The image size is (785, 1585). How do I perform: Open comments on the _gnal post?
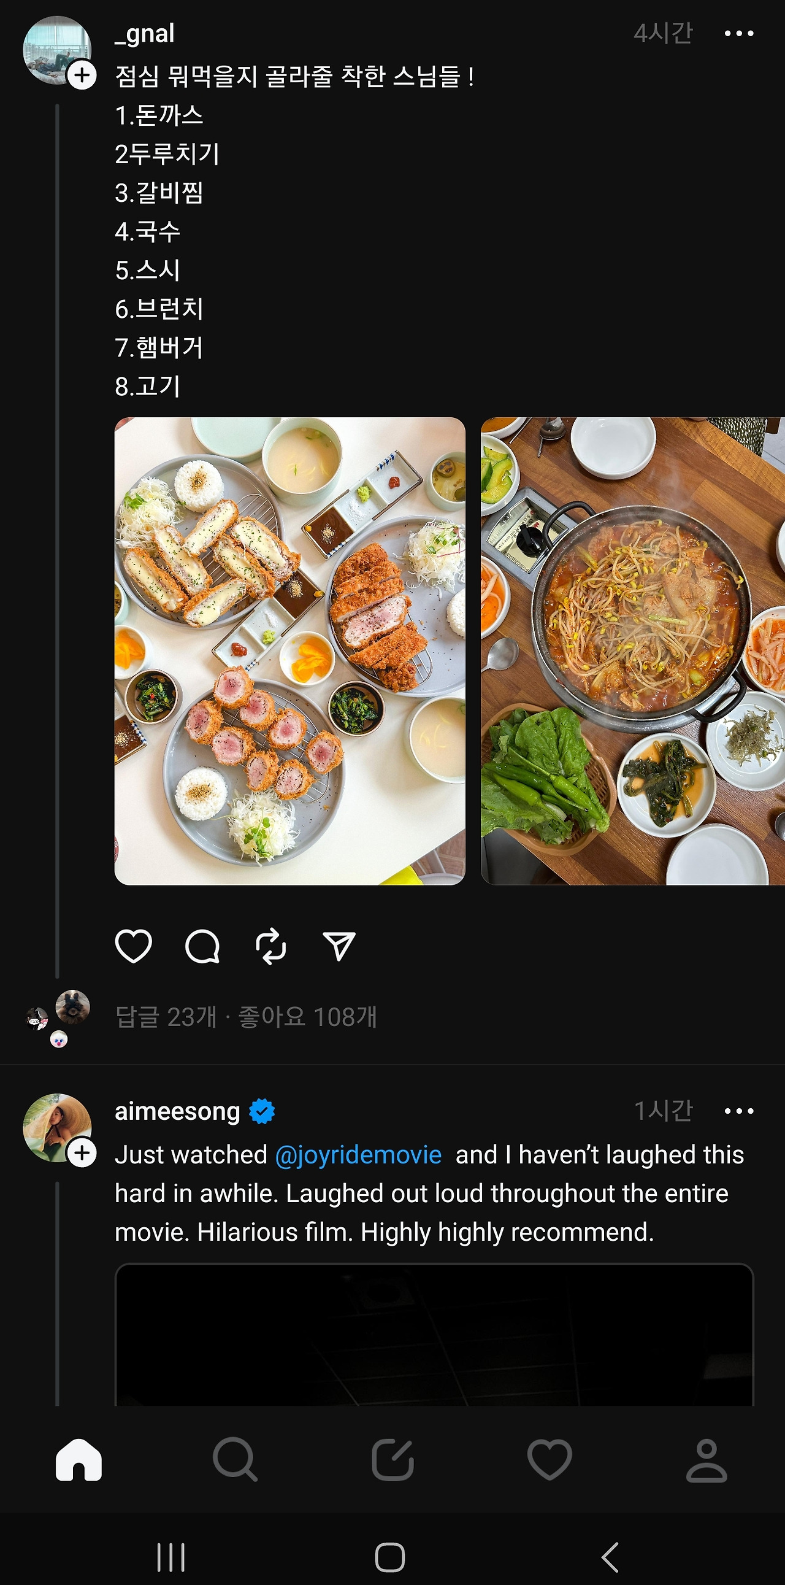[x=202, y=946]
